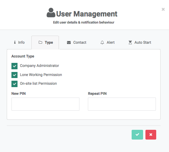Viewport: 169px width, 152px height.
Task: Click the info 'i' icon on Info tab
Action: click(15, 42)
